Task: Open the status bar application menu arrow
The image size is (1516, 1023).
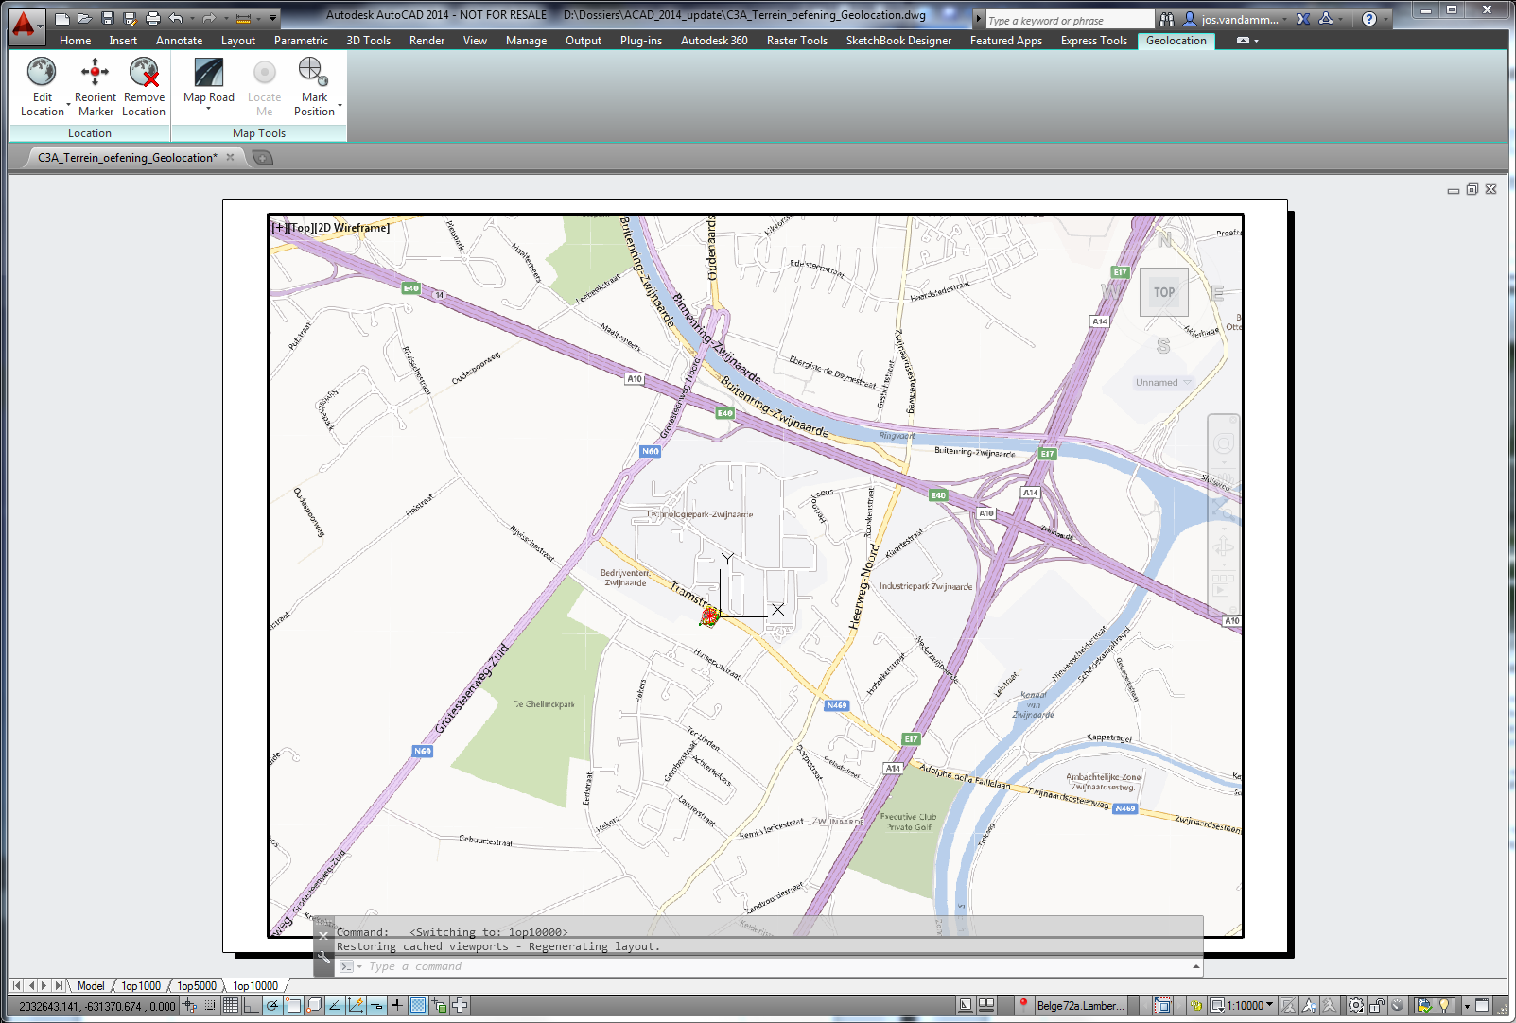Action: pos(1467,1006)
